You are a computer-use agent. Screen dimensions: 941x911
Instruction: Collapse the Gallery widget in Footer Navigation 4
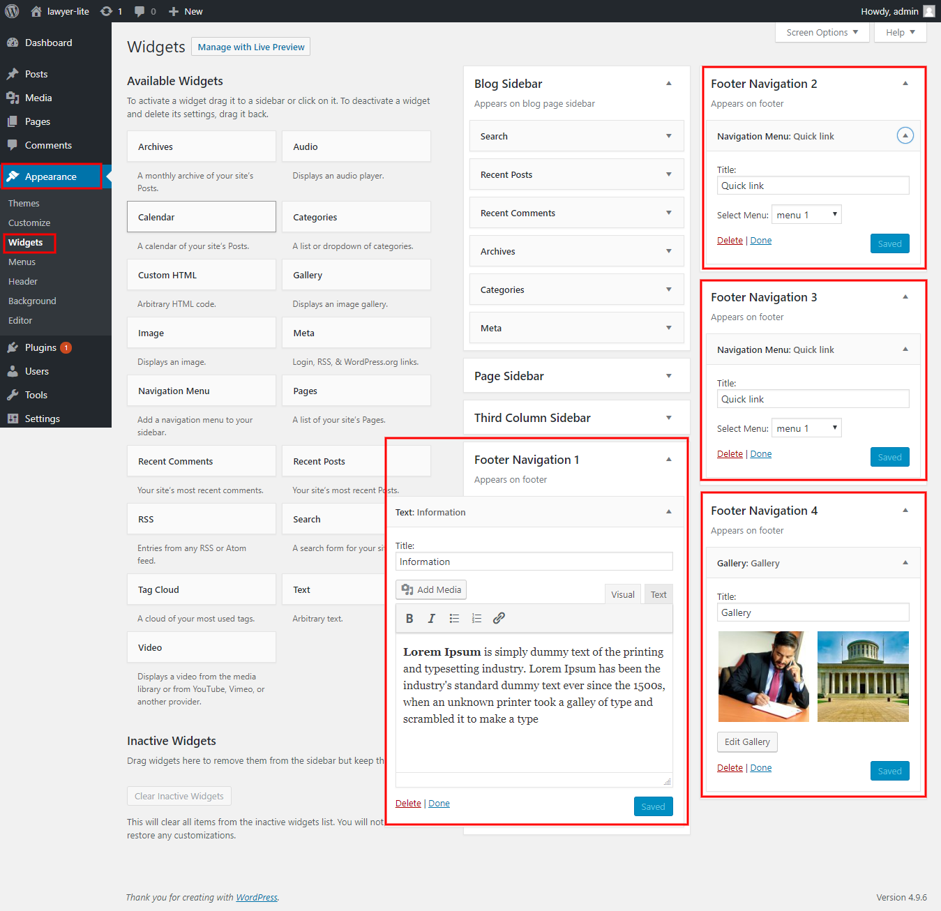point(905,563)
